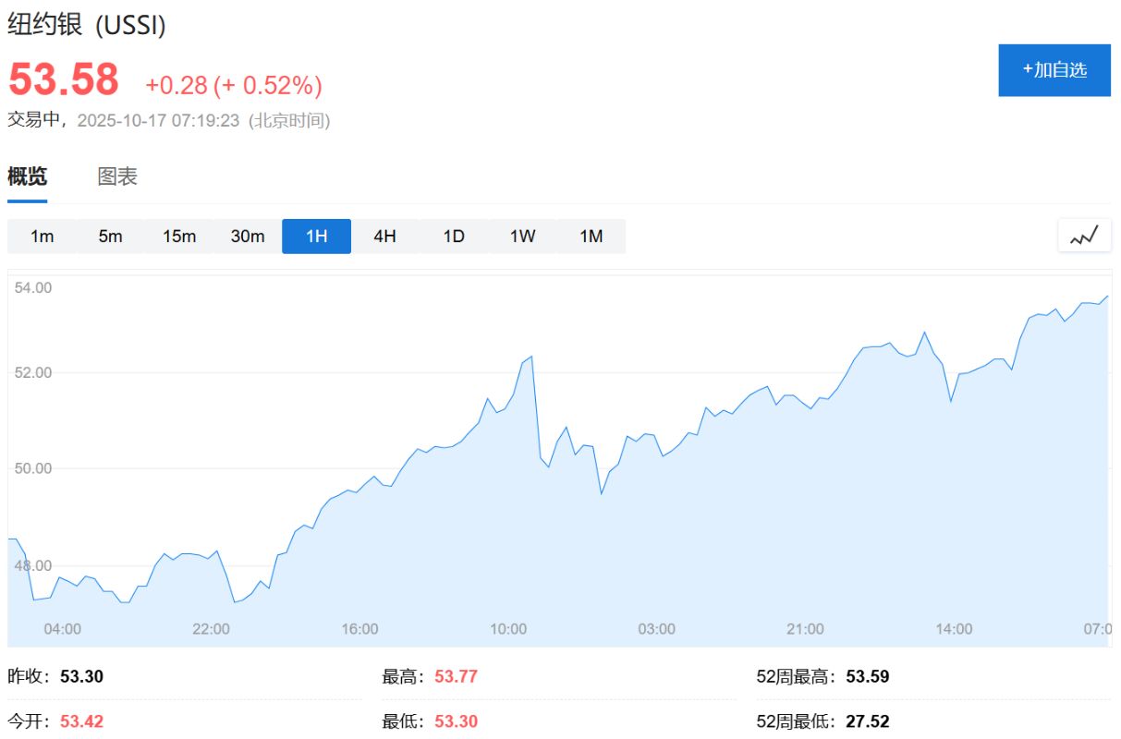
Task: Switch to 1W weekly interval
Action: point(522,236)
